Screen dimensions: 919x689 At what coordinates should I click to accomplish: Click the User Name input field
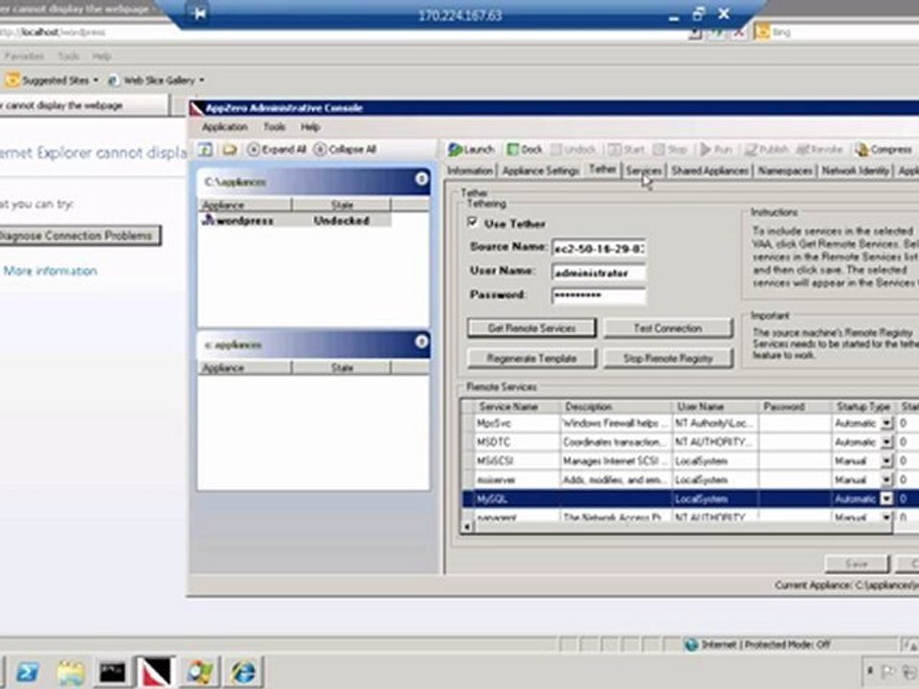(x=598, y=273)
